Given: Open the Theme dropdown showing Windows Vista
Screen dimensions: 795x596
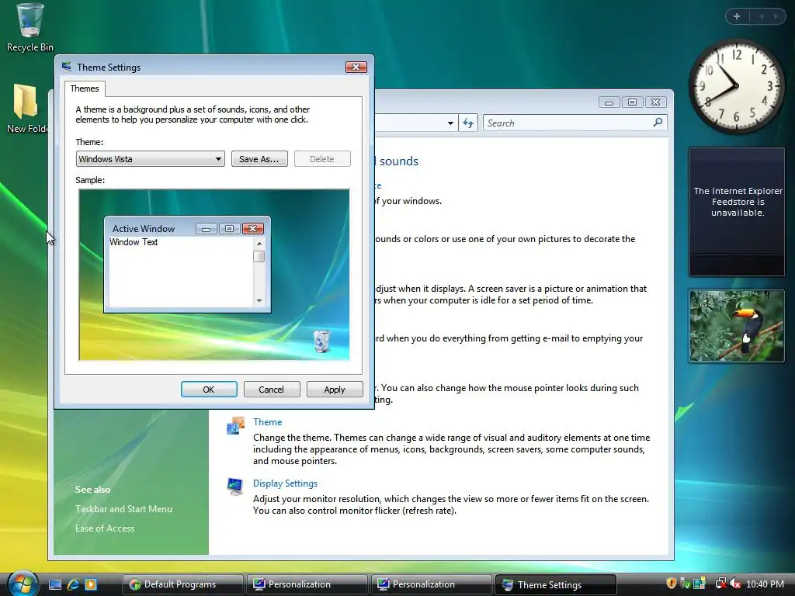Looking at the screenshot, I should point(150,158).
